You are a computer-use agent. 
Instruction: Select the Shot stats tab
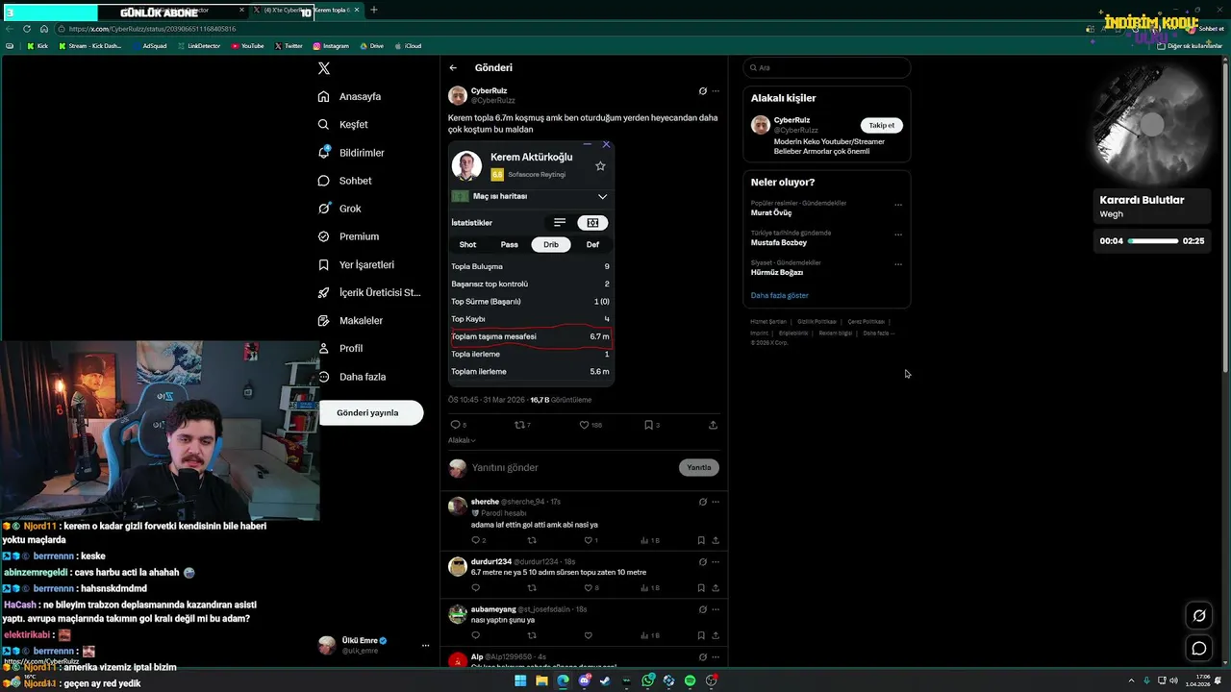point(467,244)
